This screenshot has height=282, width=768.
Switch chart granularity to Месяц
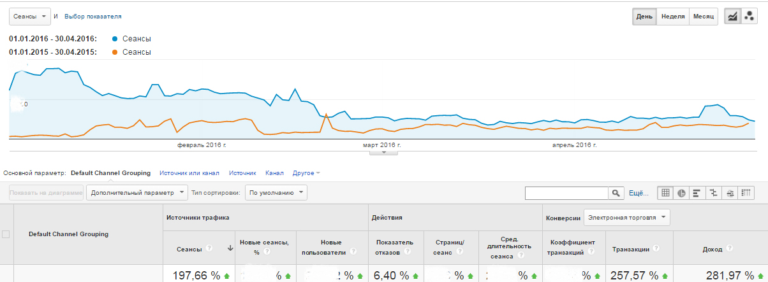704,17
